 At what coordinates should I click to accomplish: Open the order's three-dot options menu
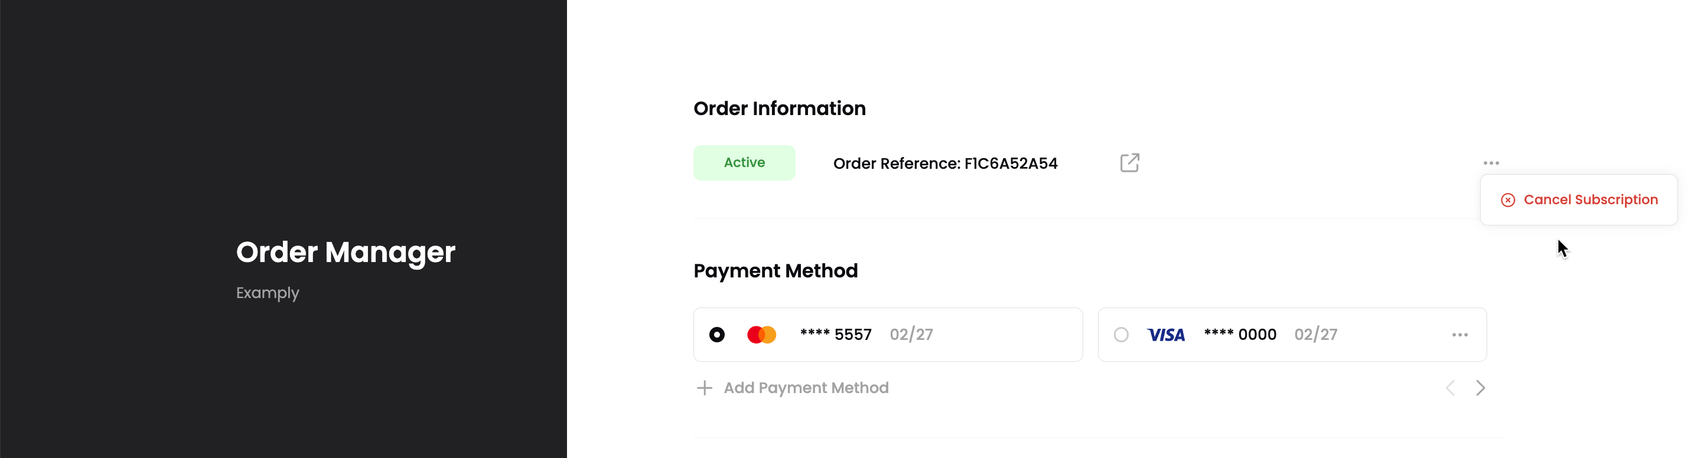click(1490, 163)
